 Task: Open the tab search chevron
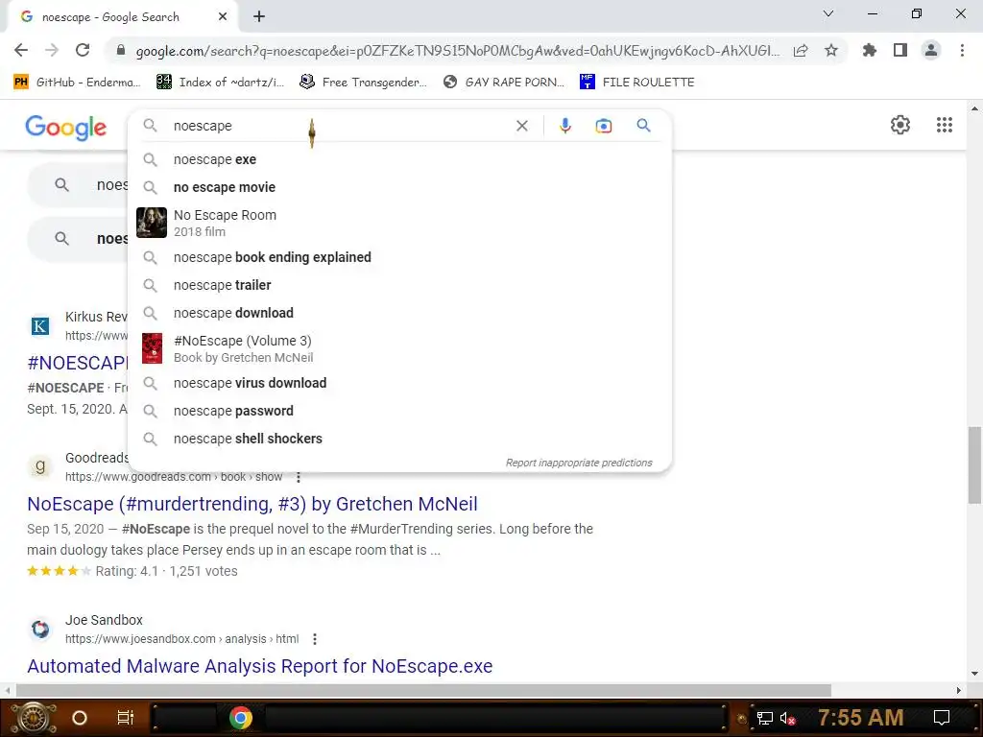[x=828, y=13]
